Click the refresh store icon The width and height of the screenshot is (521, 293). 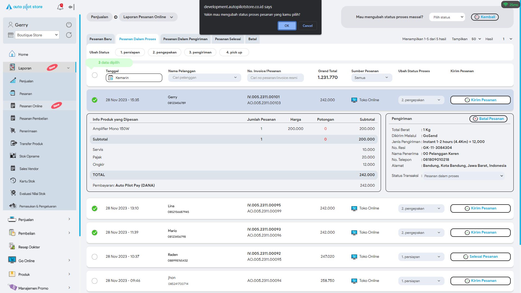click(69, 35)
